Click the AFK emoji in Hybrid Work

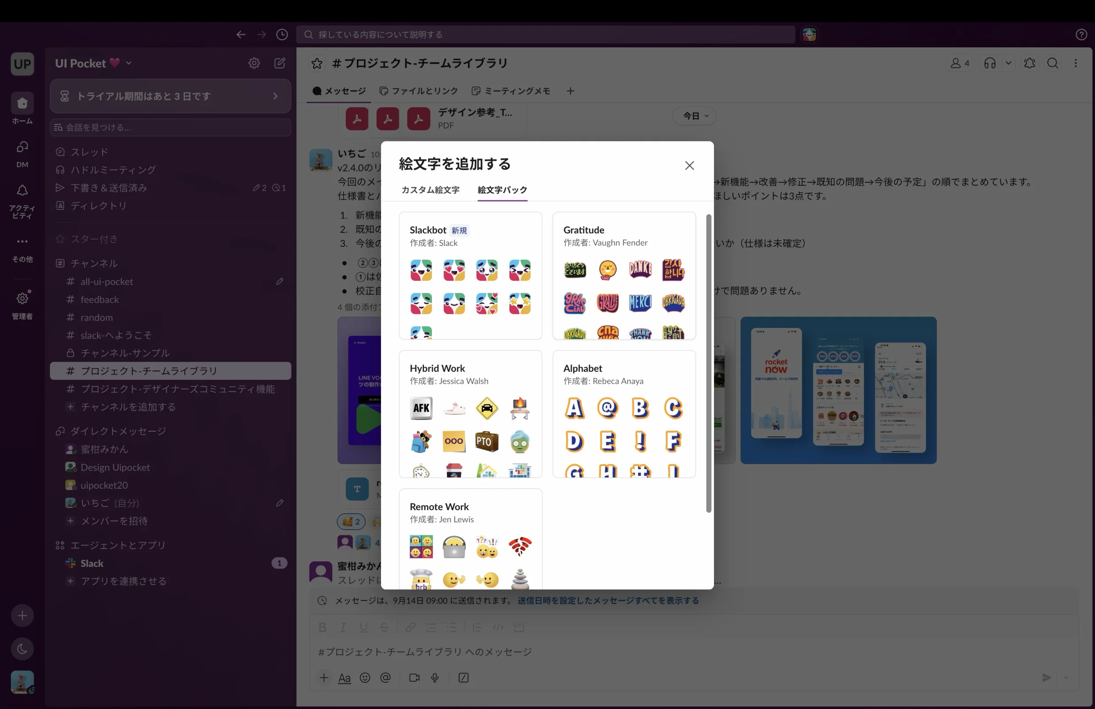pos(421,408)
